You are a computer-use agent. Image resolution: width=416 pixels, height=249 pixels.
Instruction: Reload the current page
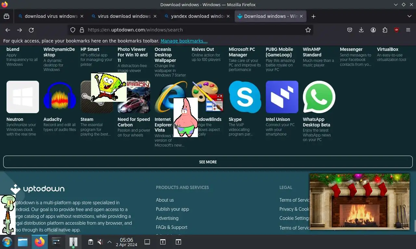[31, 30]
